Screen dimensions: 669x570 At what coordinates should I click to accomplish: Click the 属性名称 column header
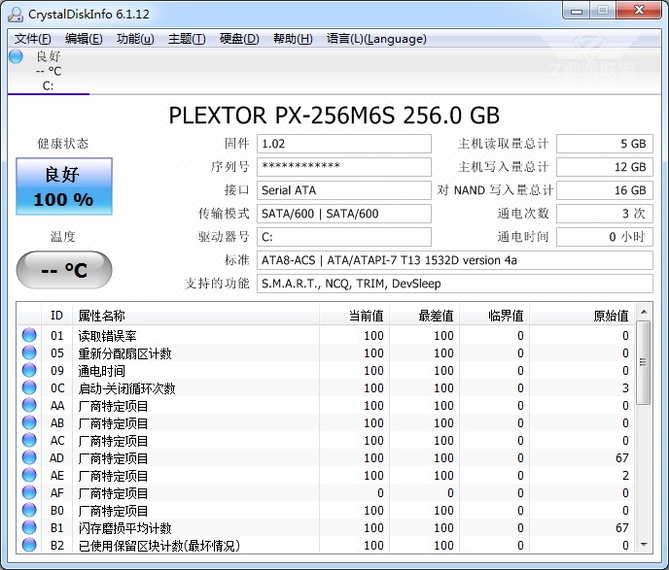[195, 316]
